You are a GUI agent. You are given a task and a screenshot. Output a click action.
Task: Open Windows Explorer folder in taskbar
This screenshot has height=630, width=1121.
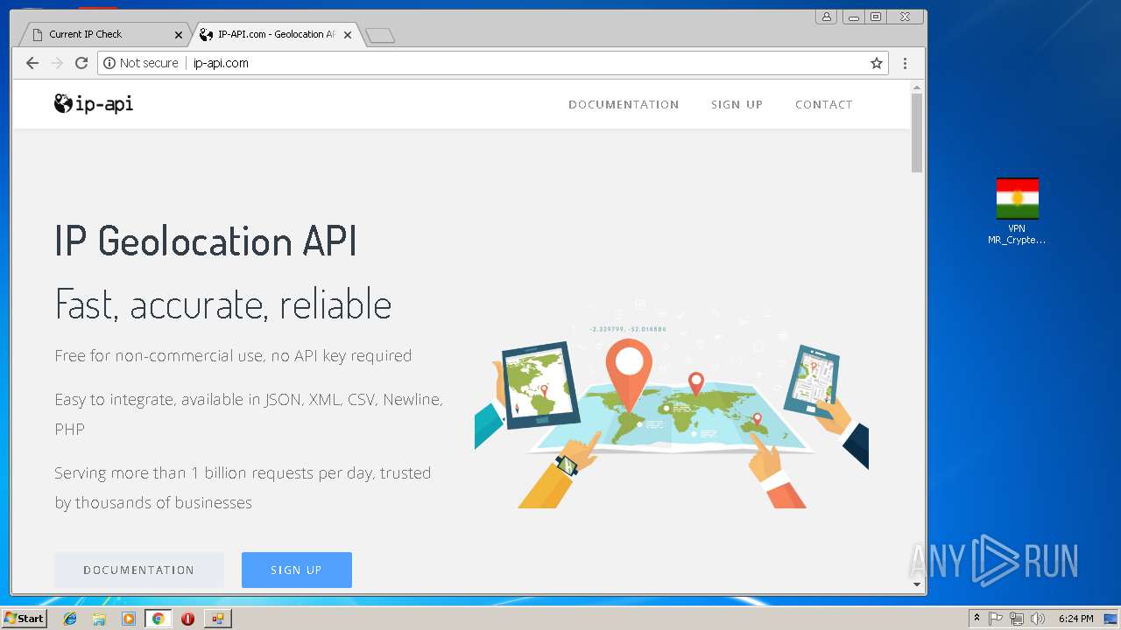click(99, 619)
